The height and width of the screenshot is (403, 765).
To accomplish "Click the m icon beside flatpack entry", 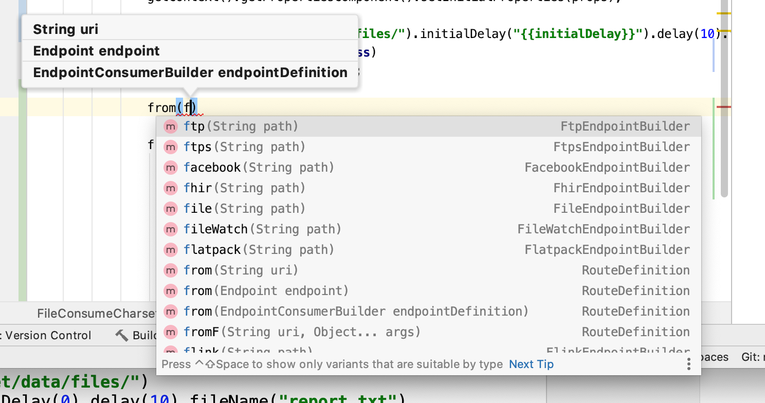I will click(170, 250).
